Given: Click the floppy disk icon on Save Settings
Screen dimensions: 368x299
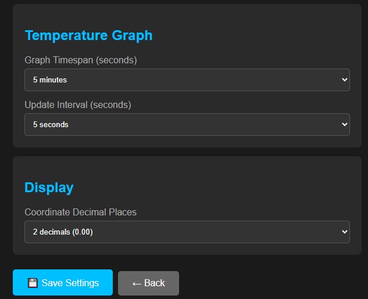Looking at the screenshot, I should (x=33, y=283).
